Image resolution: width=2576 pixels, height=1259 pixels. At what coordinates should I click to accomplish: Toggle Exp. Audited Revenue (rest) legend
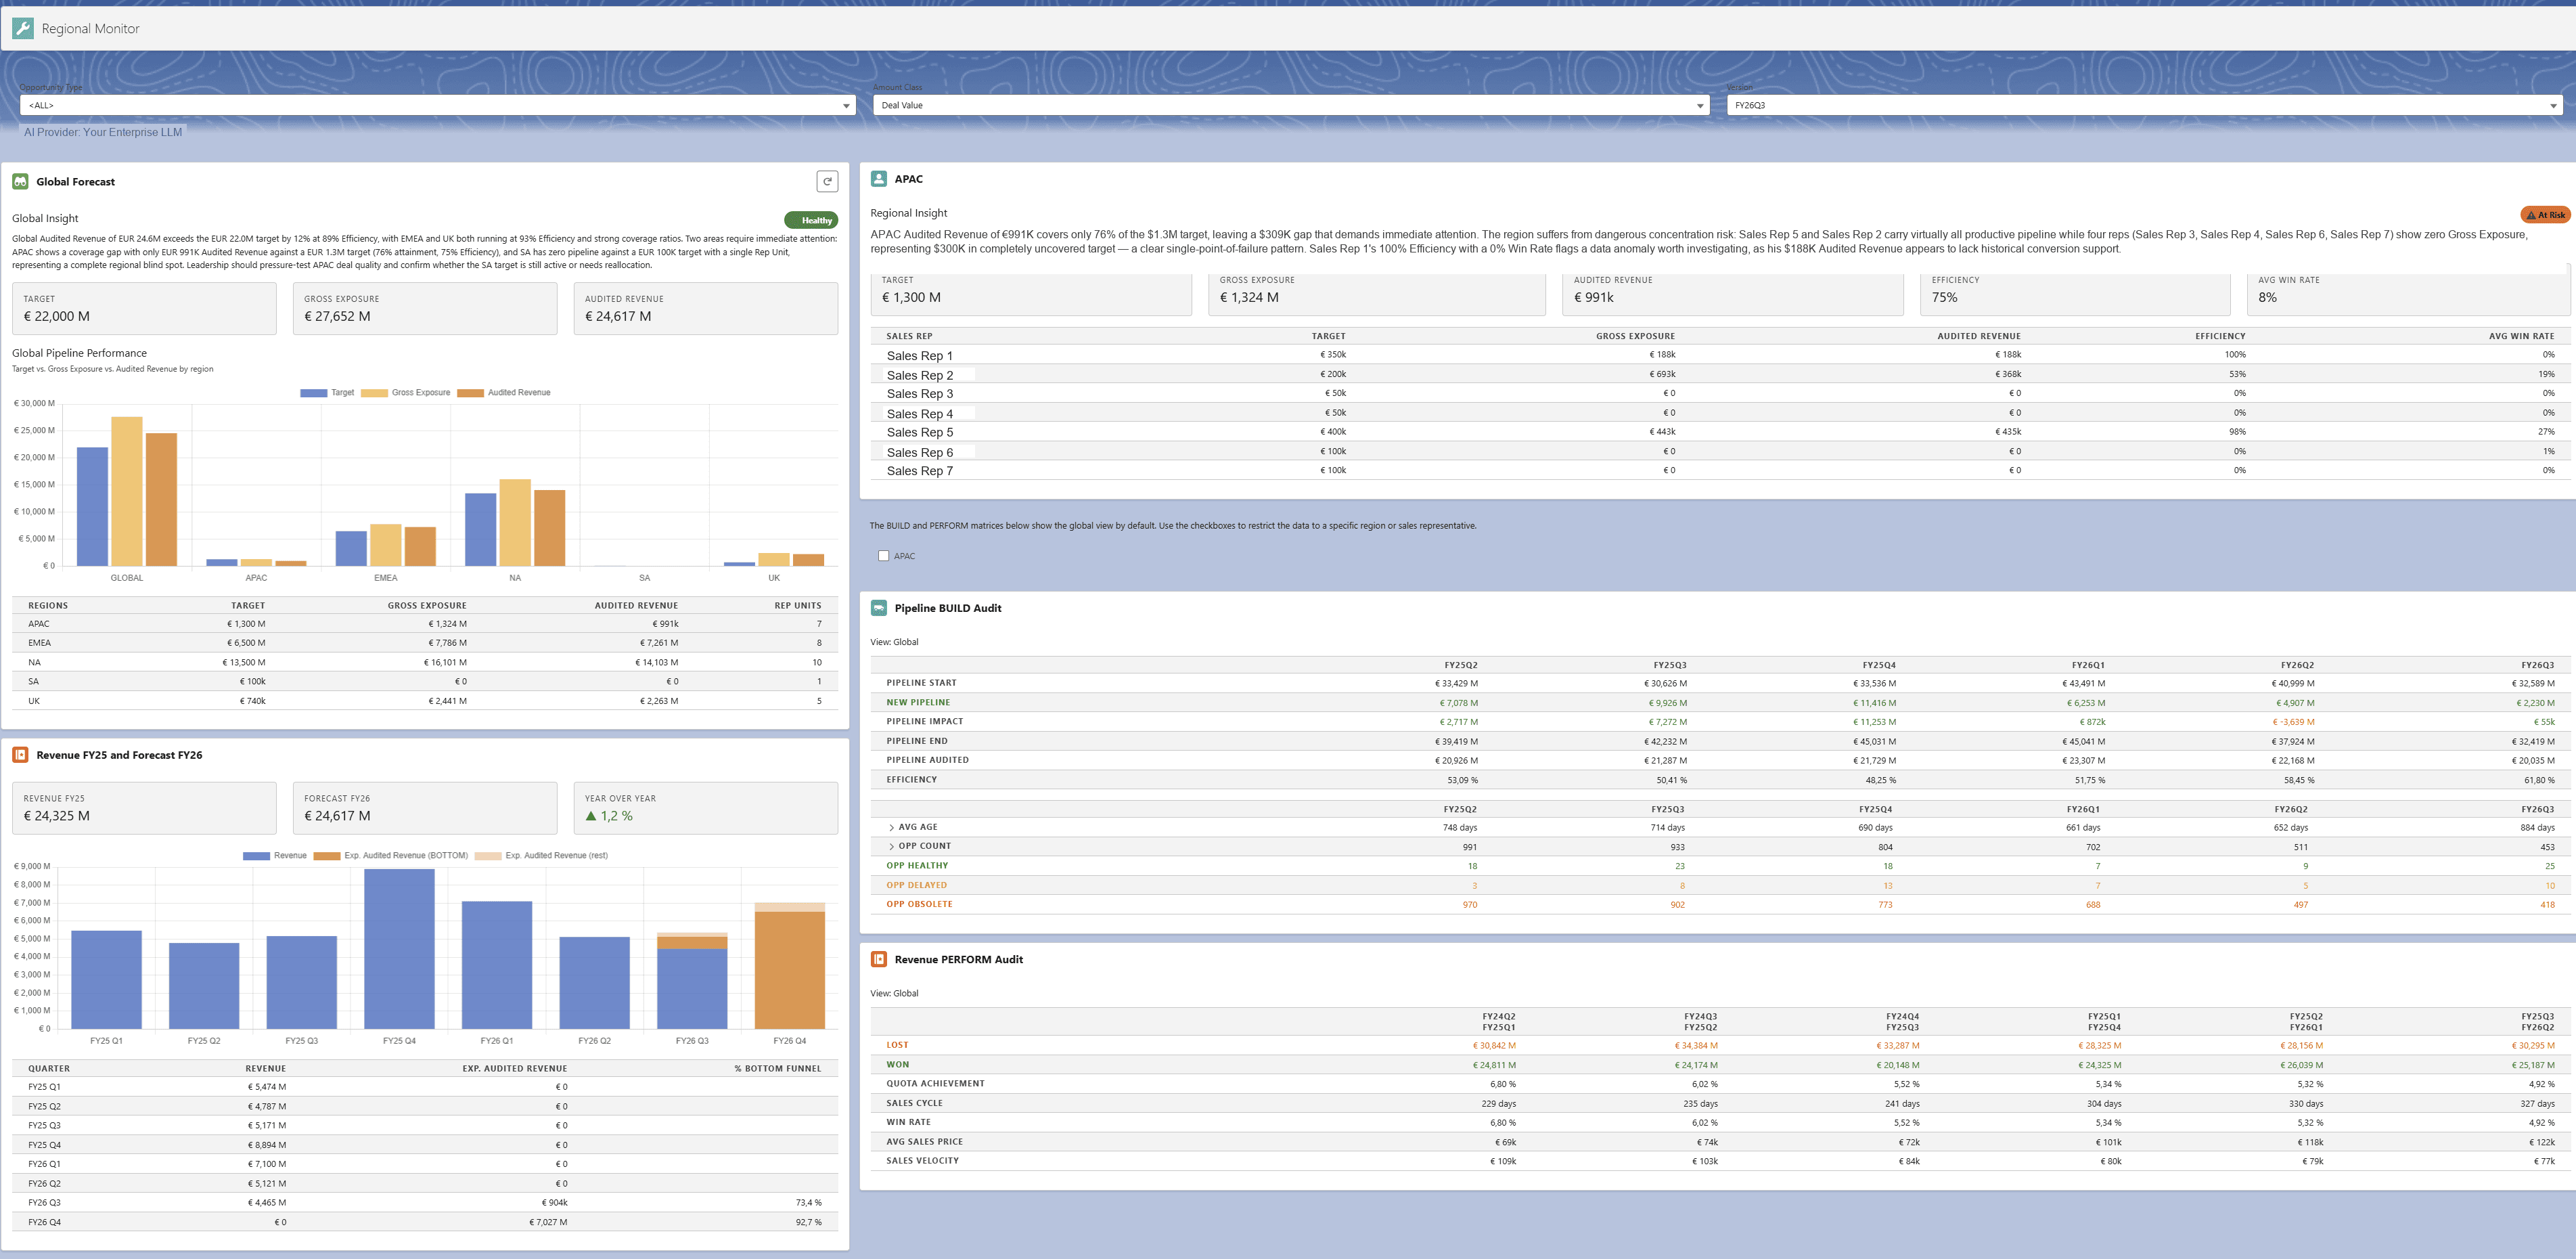click(x=488, y=856)
